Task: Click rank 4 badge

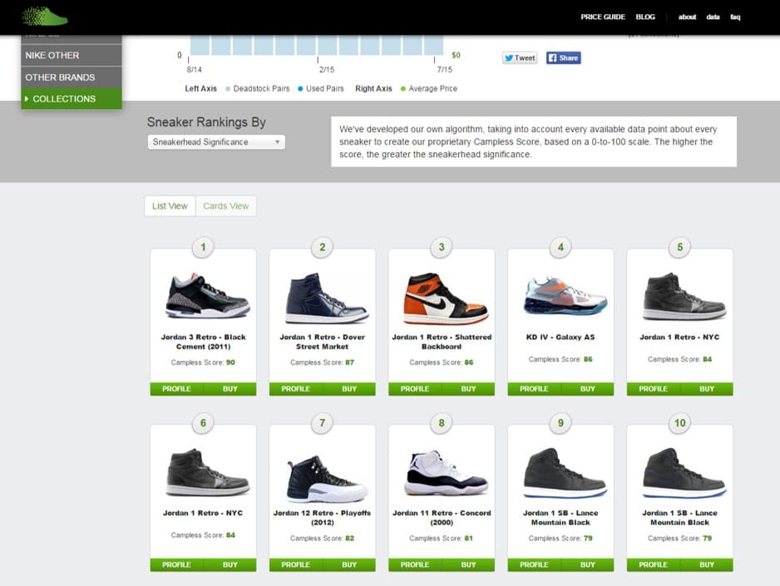Action: (560, 247)
